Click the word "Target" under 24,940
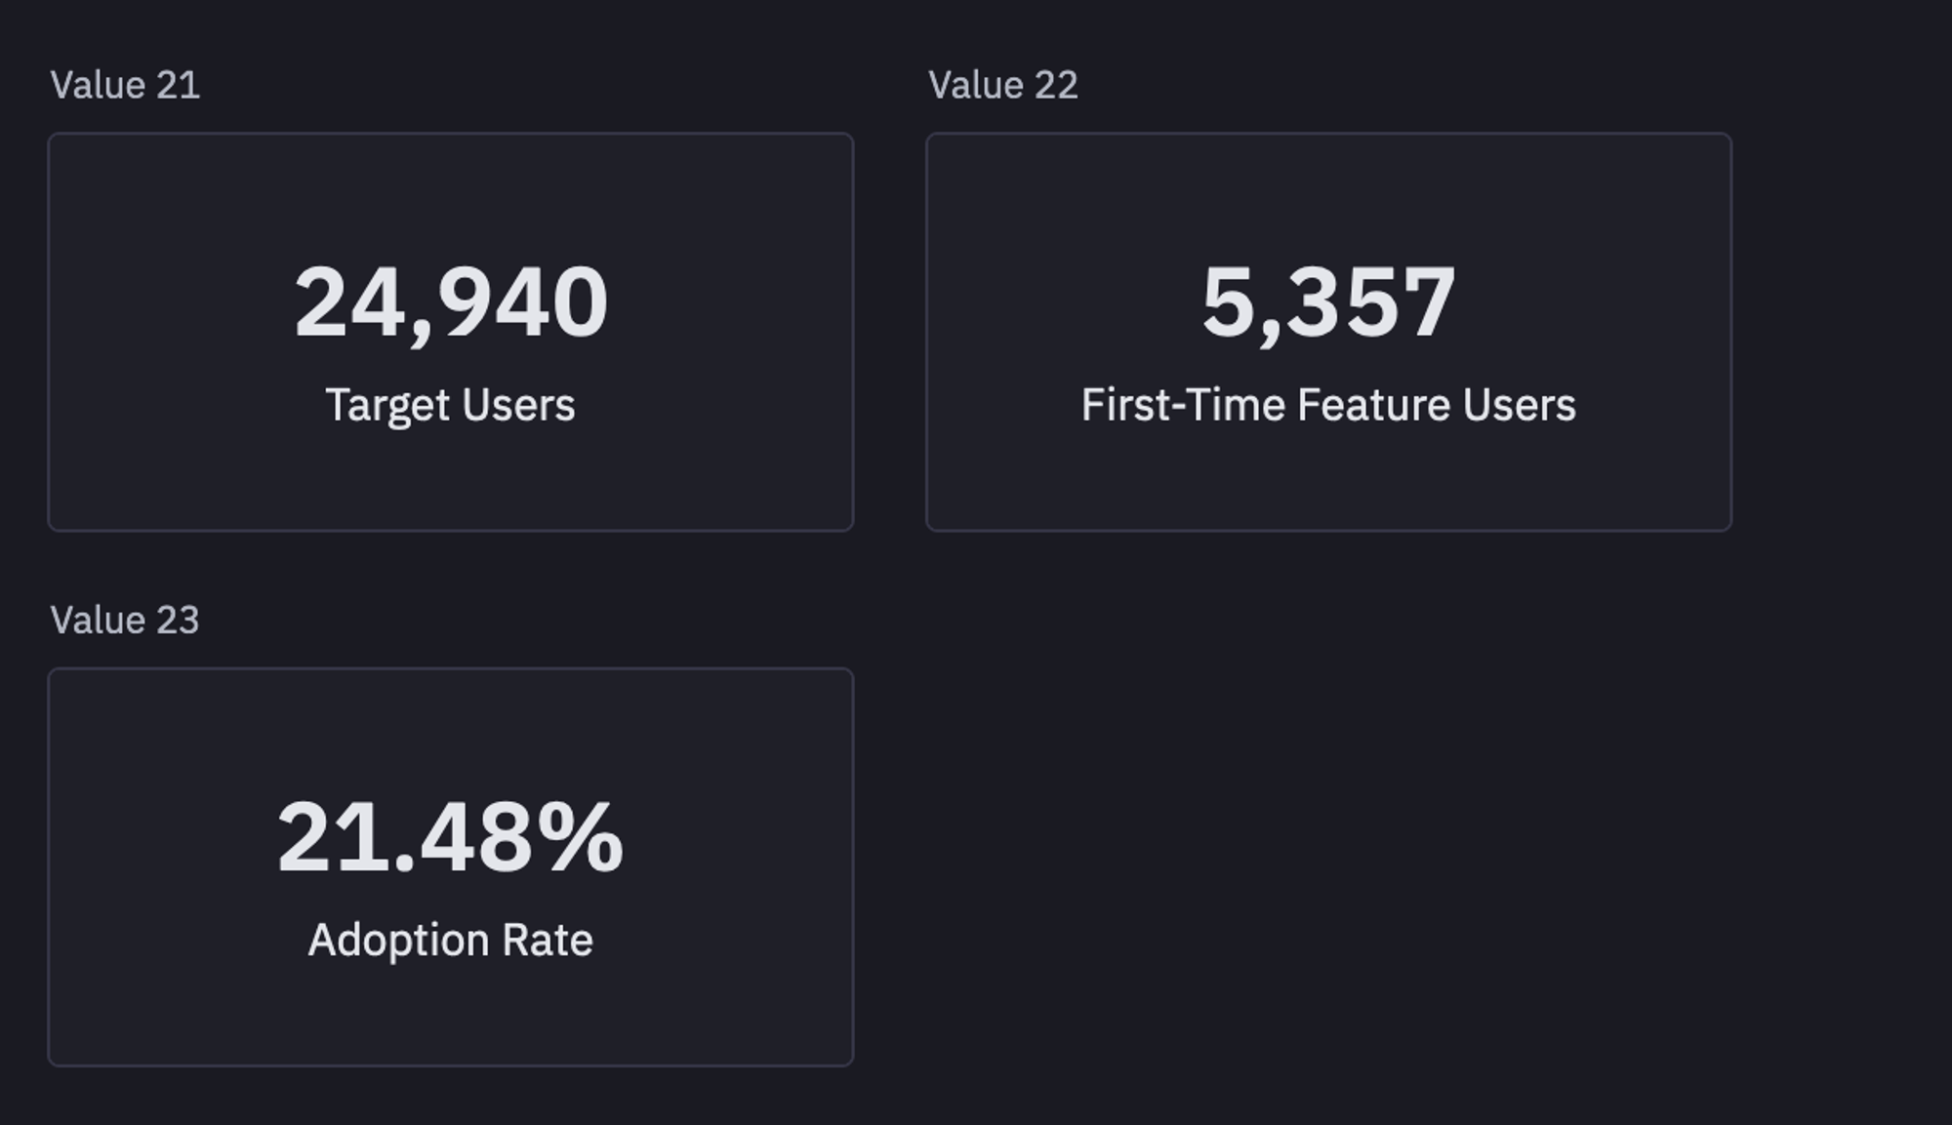 point(387,405)
